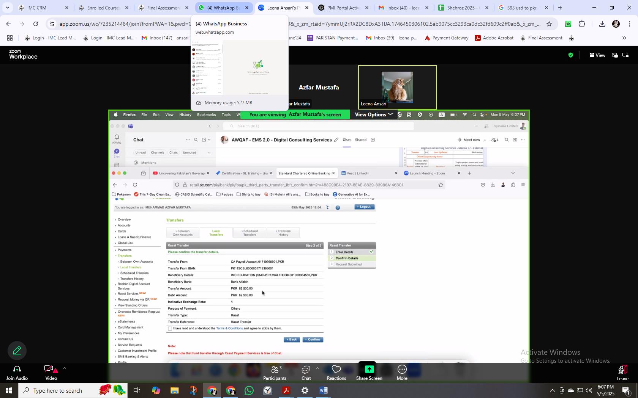Switch to WhatsApp Business tab
638x398 pixels.
coord(223,8)
